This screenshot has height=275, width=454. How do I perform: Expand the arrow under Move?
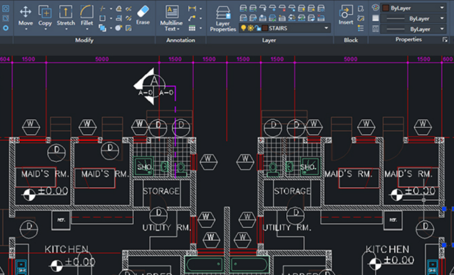(26, 29)
